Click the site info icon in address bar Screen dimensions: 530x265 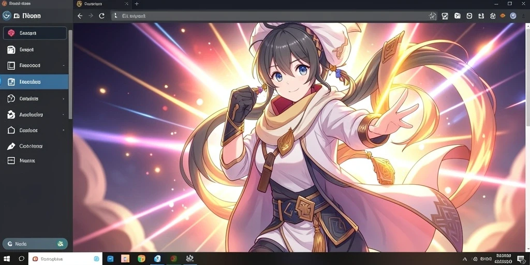116,16
